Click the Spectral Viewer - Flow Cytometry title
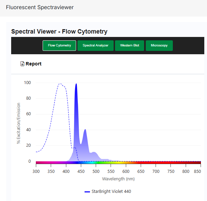Screen dimensions: 207x201 (x=59, y=32)
